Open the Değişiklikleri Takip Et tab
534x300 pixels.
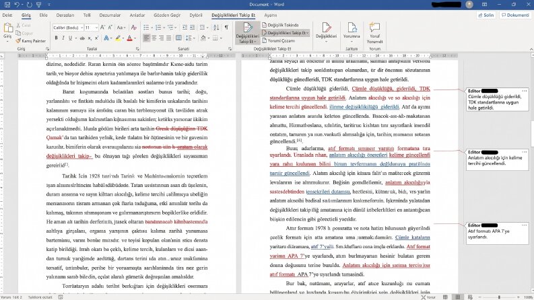[x=233, y=15]
